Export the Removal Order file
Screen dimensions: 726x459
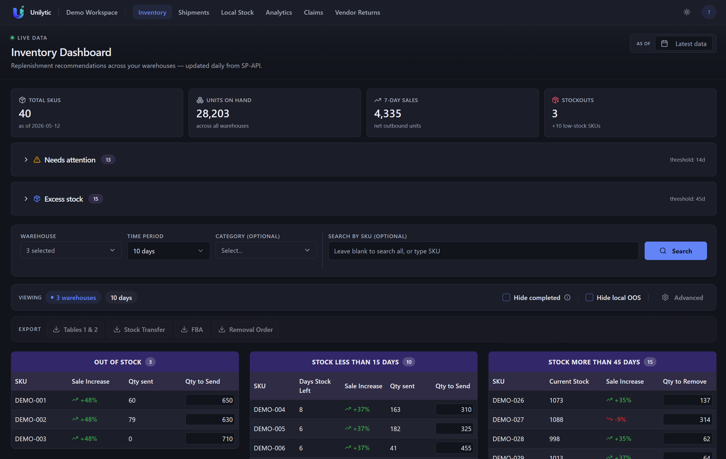click(x=246, y=329)
